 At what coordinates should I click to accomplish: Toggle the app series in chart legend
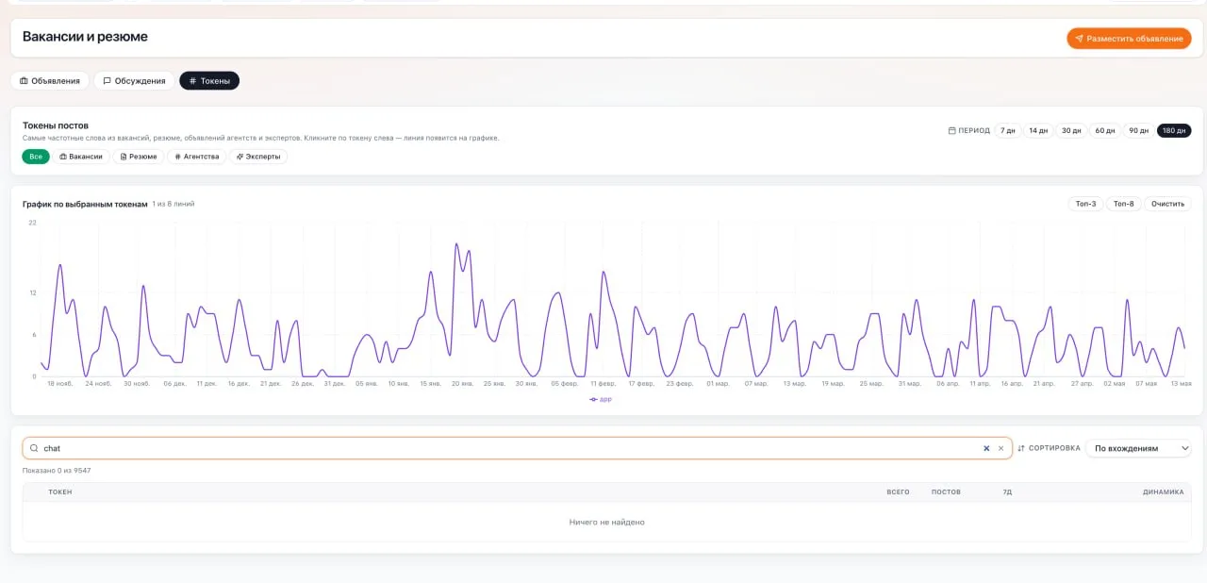(601, 399)
